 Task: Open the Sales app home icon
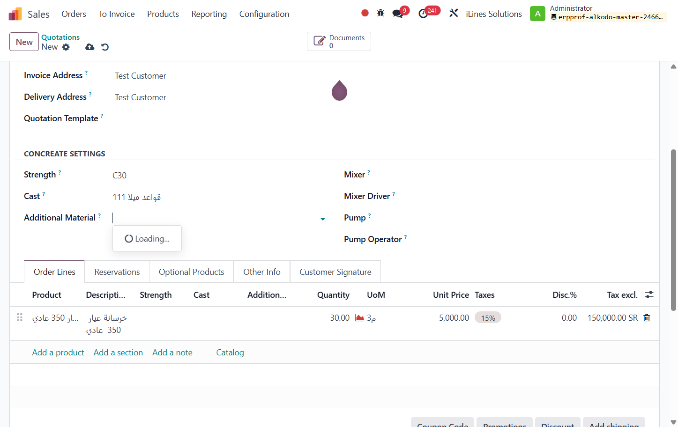15,14
